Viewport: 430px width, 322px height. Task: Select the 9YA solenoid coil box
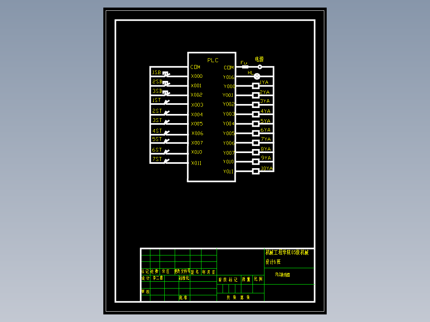256,162
